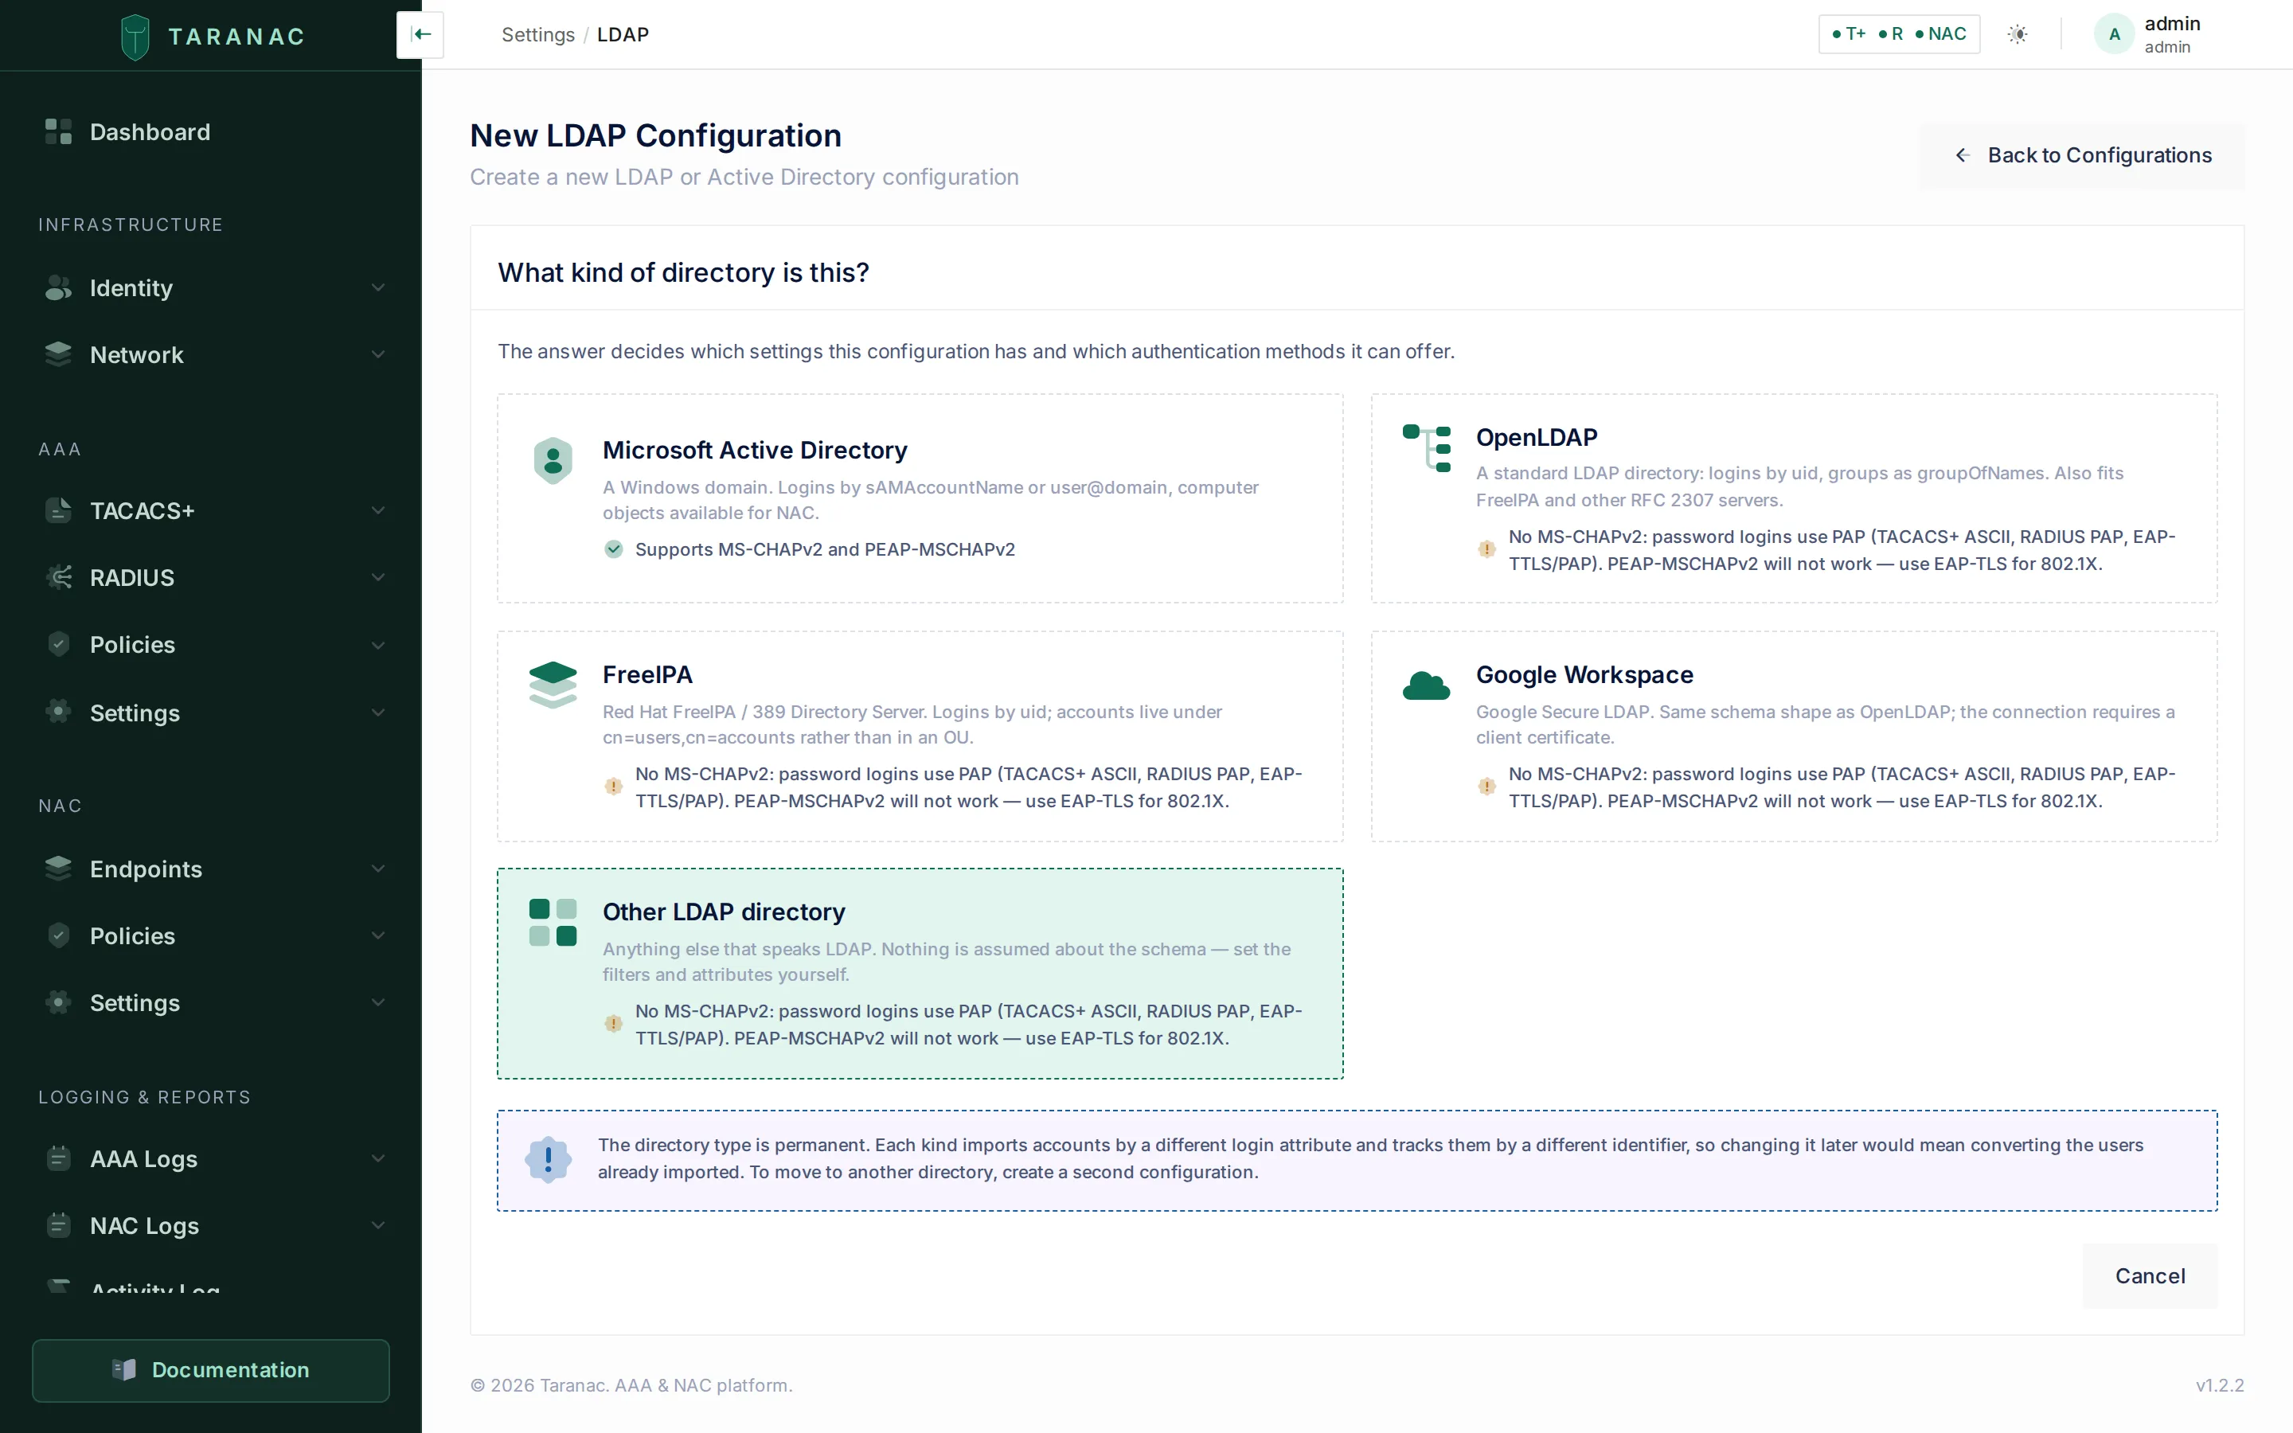Click the NAC service status indicator

point(1940,34)
